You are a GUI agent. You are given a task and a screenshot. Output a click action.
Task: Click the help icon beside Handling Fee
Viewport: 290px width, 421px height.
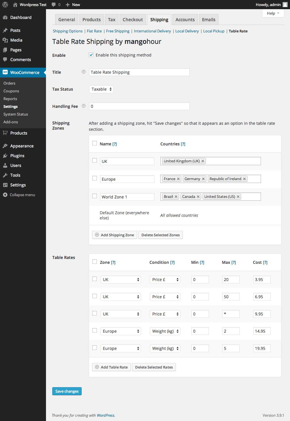[x=84, y=106]
